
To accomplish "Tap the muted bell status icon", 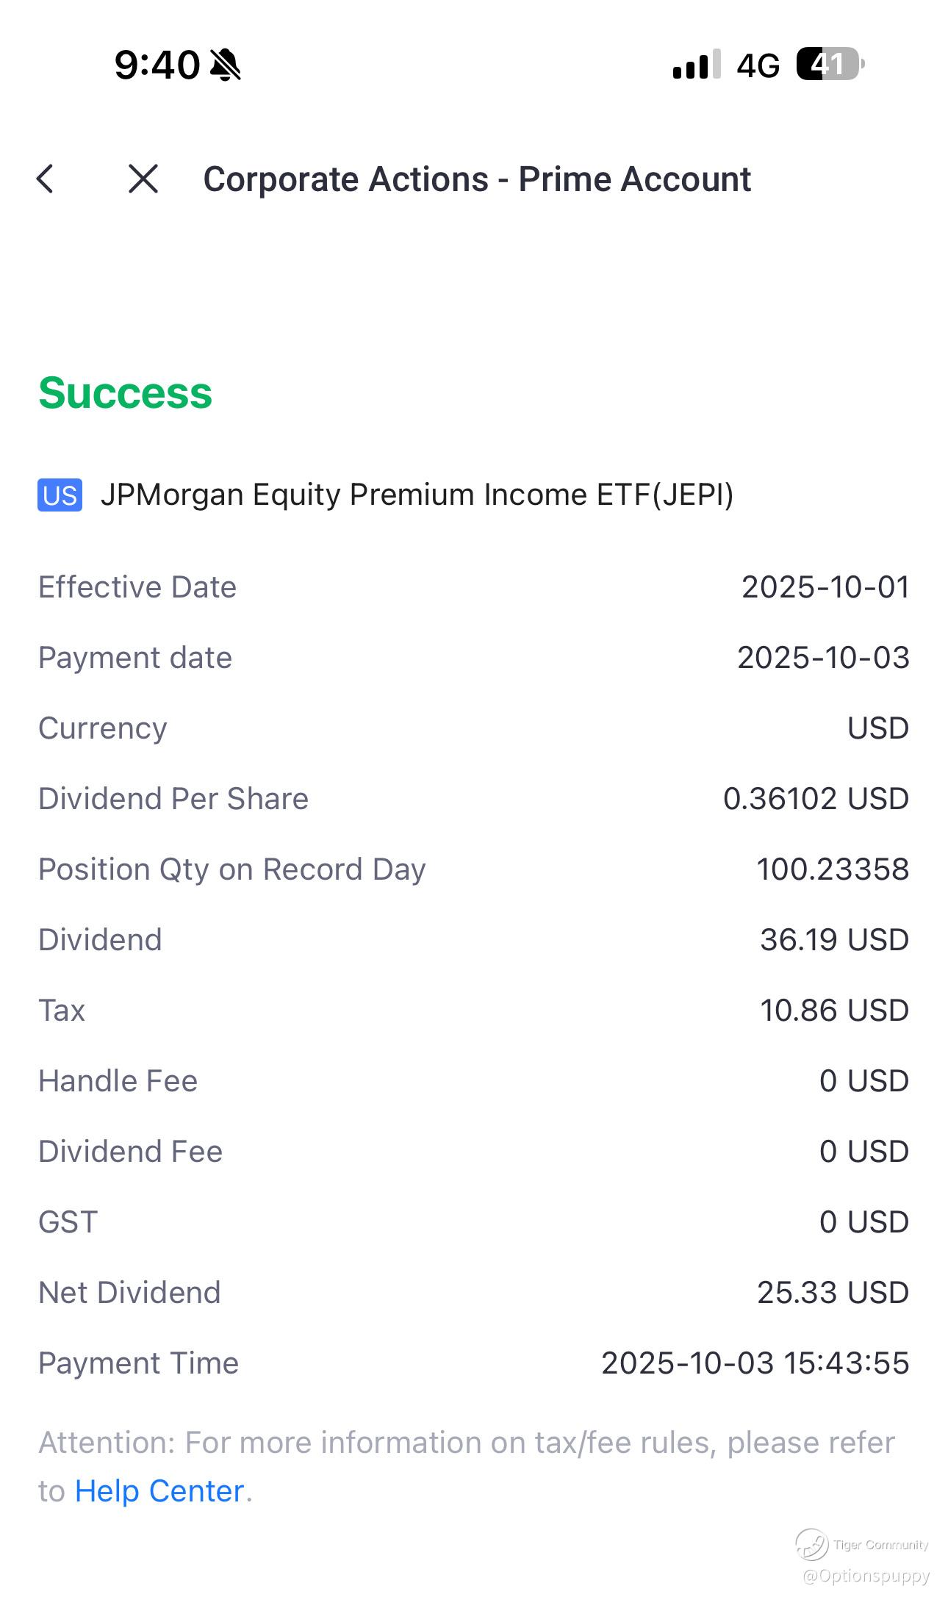I will pos(225,65).
